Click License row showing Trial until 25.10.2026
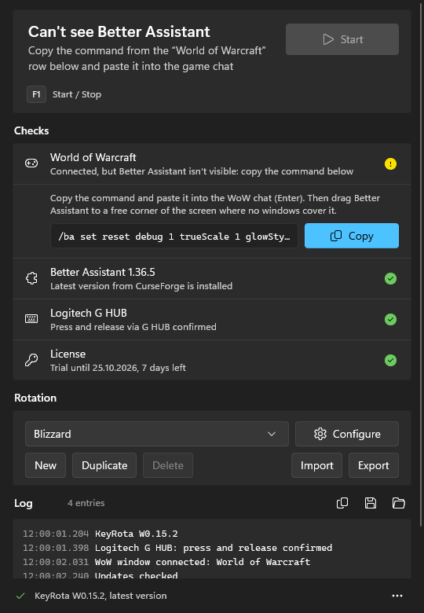 pyautogui.click(x=212, y=360)
